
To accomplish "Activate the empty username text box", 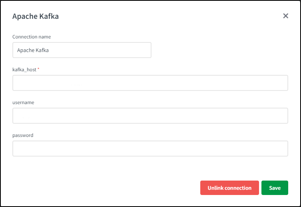I will coord(150,116).
